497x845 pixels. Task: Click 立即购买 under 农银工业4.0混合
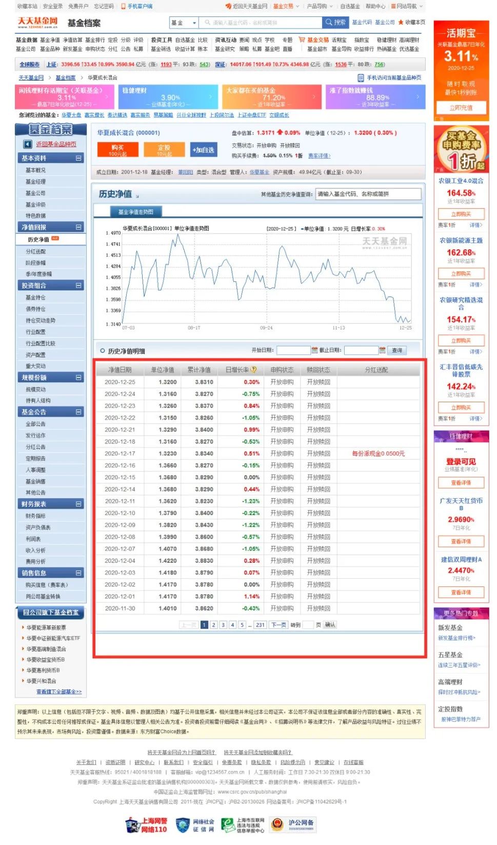pos(461,214)
